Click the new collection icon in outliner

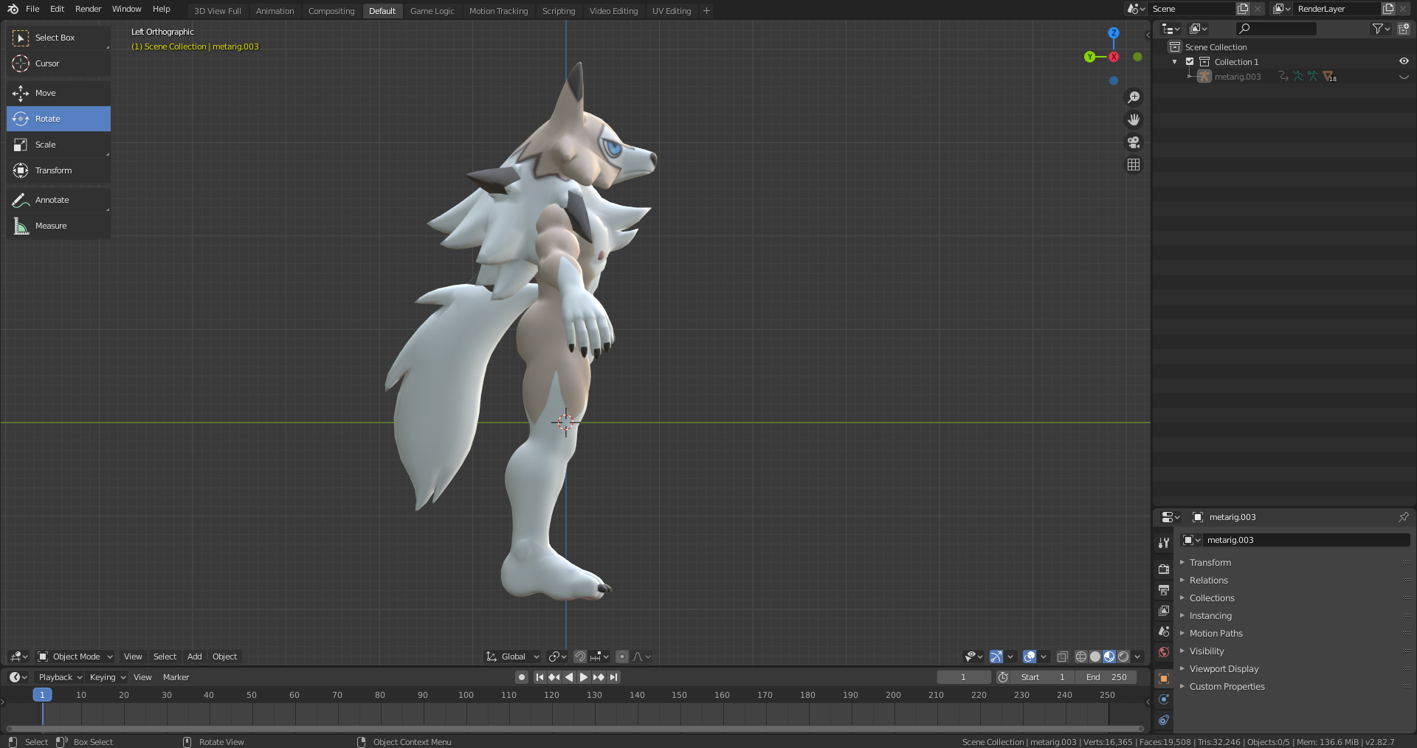(x=1404, y=29)
